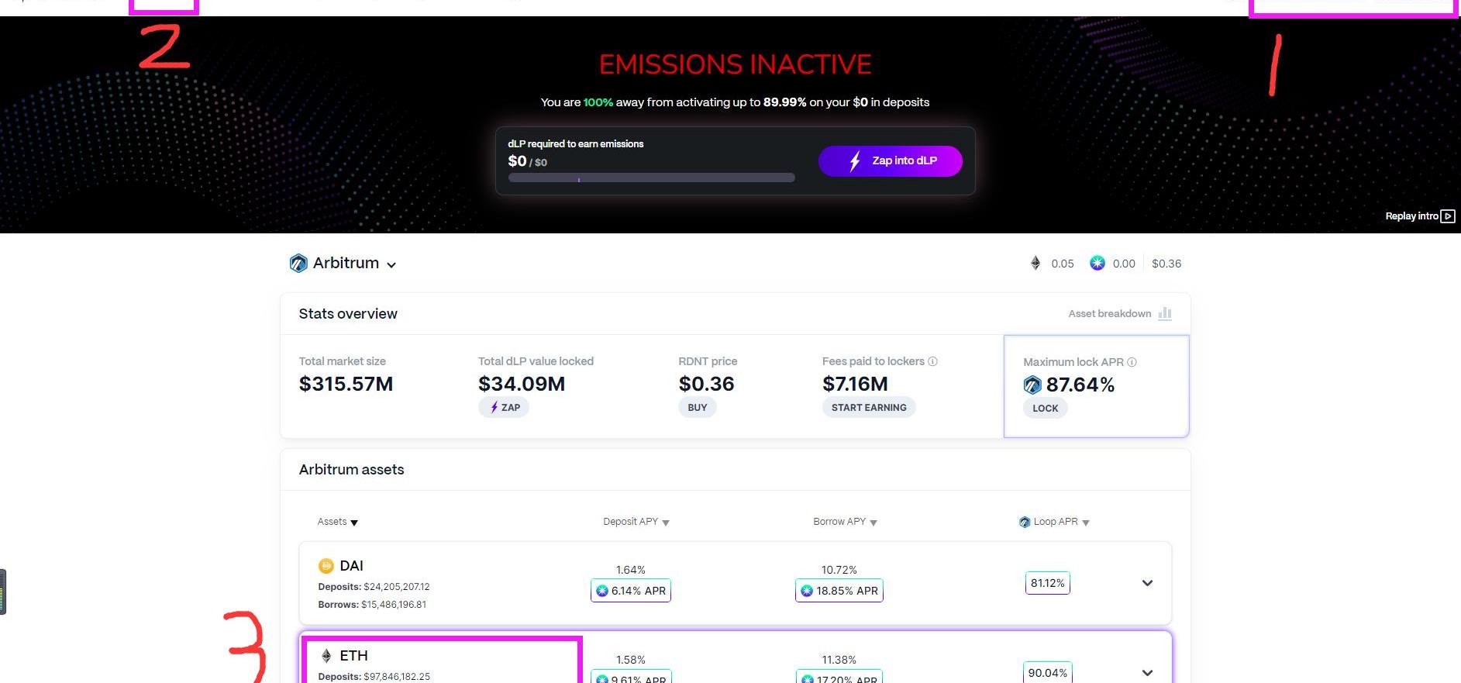Click the Replay intro play icon
The image size is (1461, 683).
click(x=1447, y=216)
